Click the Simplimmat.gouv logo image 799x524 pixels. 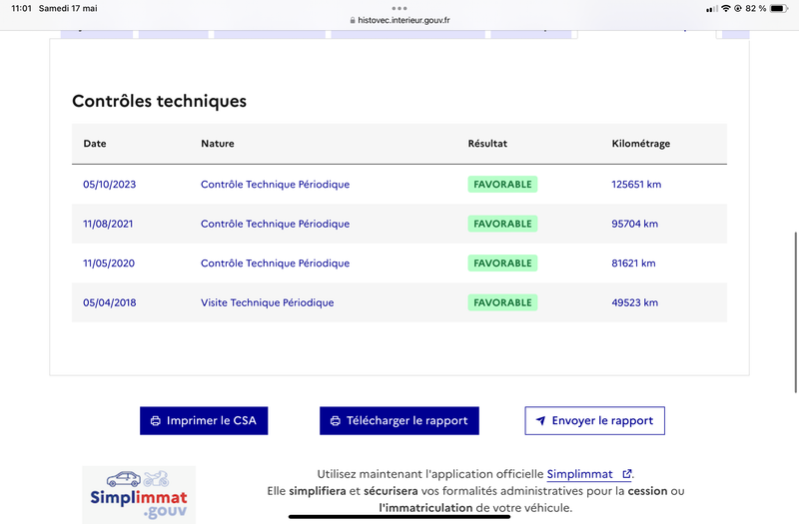click(x=139, y=495)
